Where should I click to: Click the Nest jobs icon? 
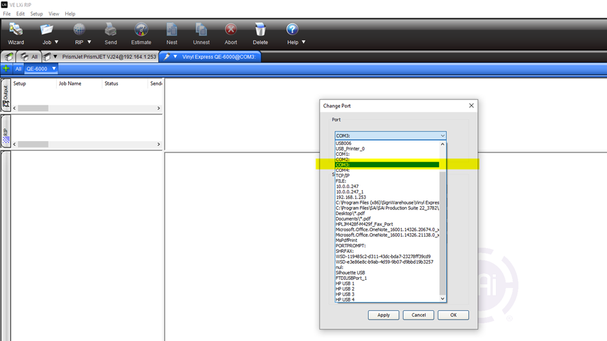point(172,33)
